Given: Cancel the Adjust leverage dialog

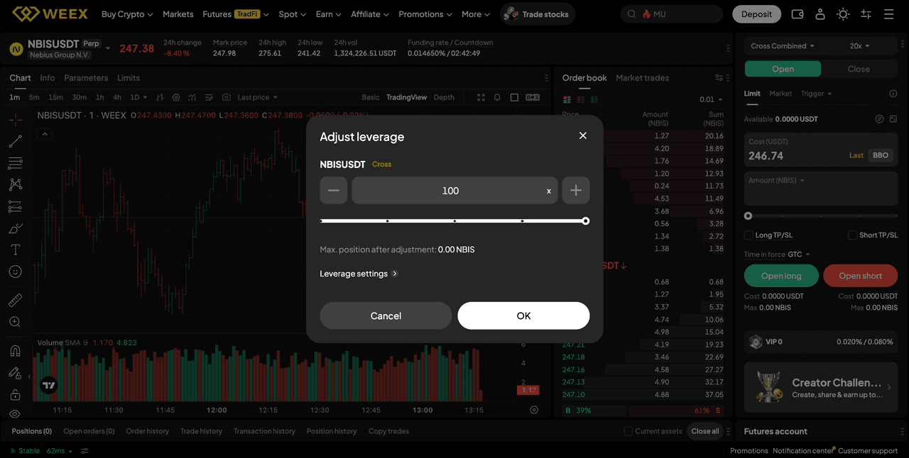Looking at the screenshot, I should [386, 315].
